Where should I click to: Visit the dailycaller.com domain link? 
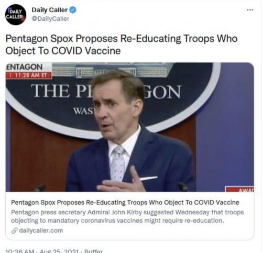click(x=41, y=230)
